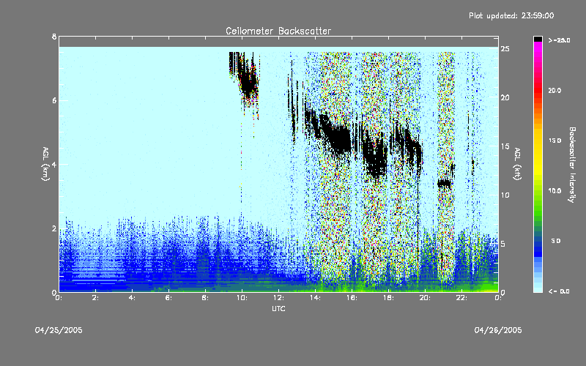Click the 4: hour tick label
The height and width of the screenshot is (366, 586).
(132, 298)
